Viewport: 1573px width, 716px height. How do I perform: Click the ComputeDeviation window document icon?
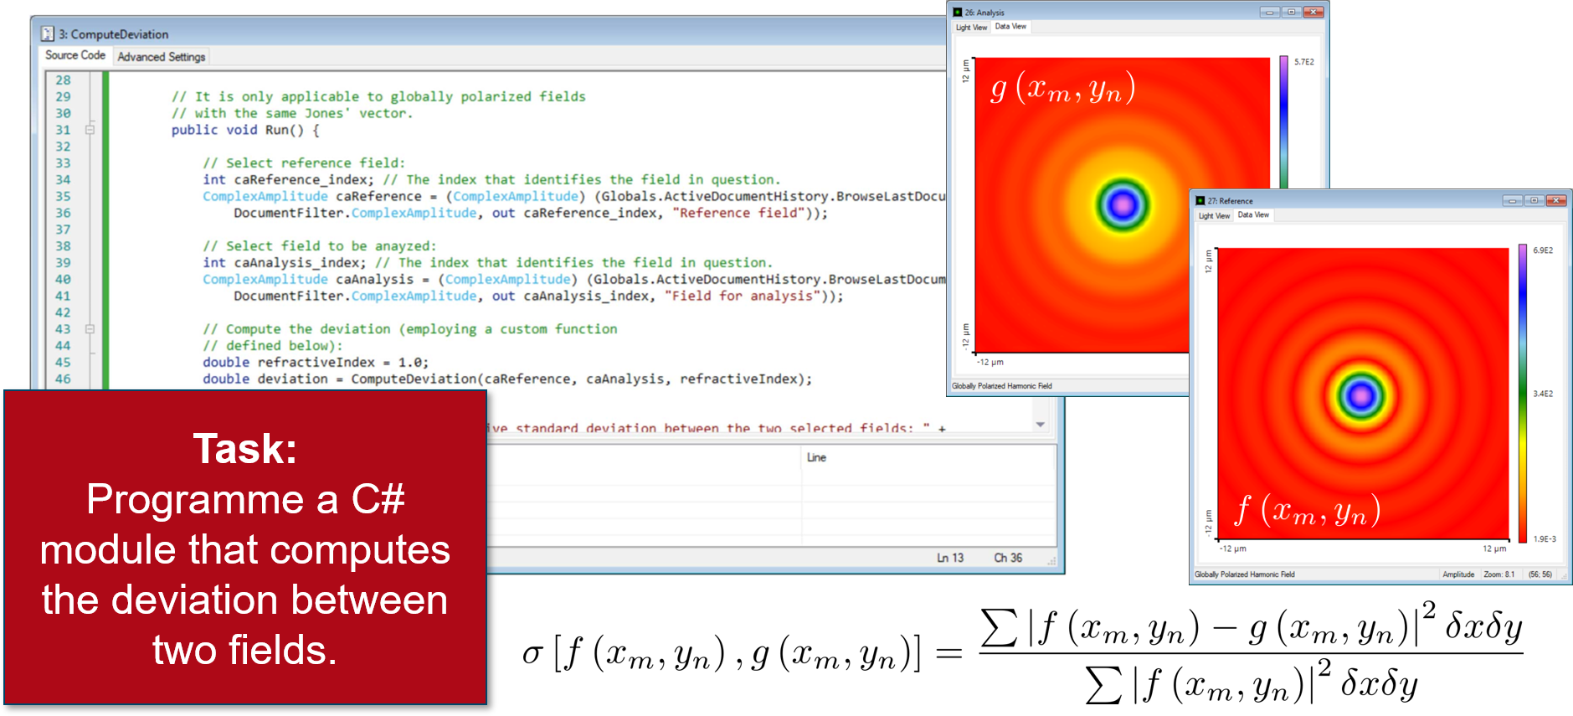(49, 34)
